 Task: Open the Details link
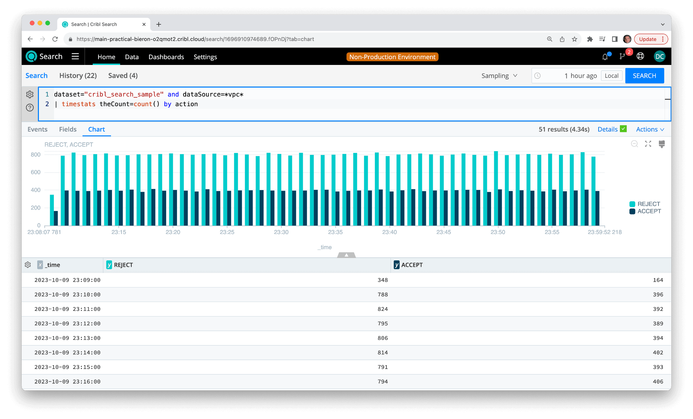[607, 129]
